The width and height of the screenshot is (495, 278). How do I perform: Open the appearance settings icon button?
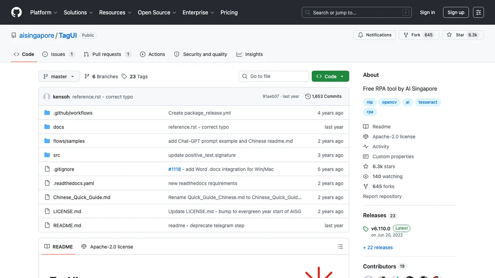pyautogui.click(x=478, y=12)
